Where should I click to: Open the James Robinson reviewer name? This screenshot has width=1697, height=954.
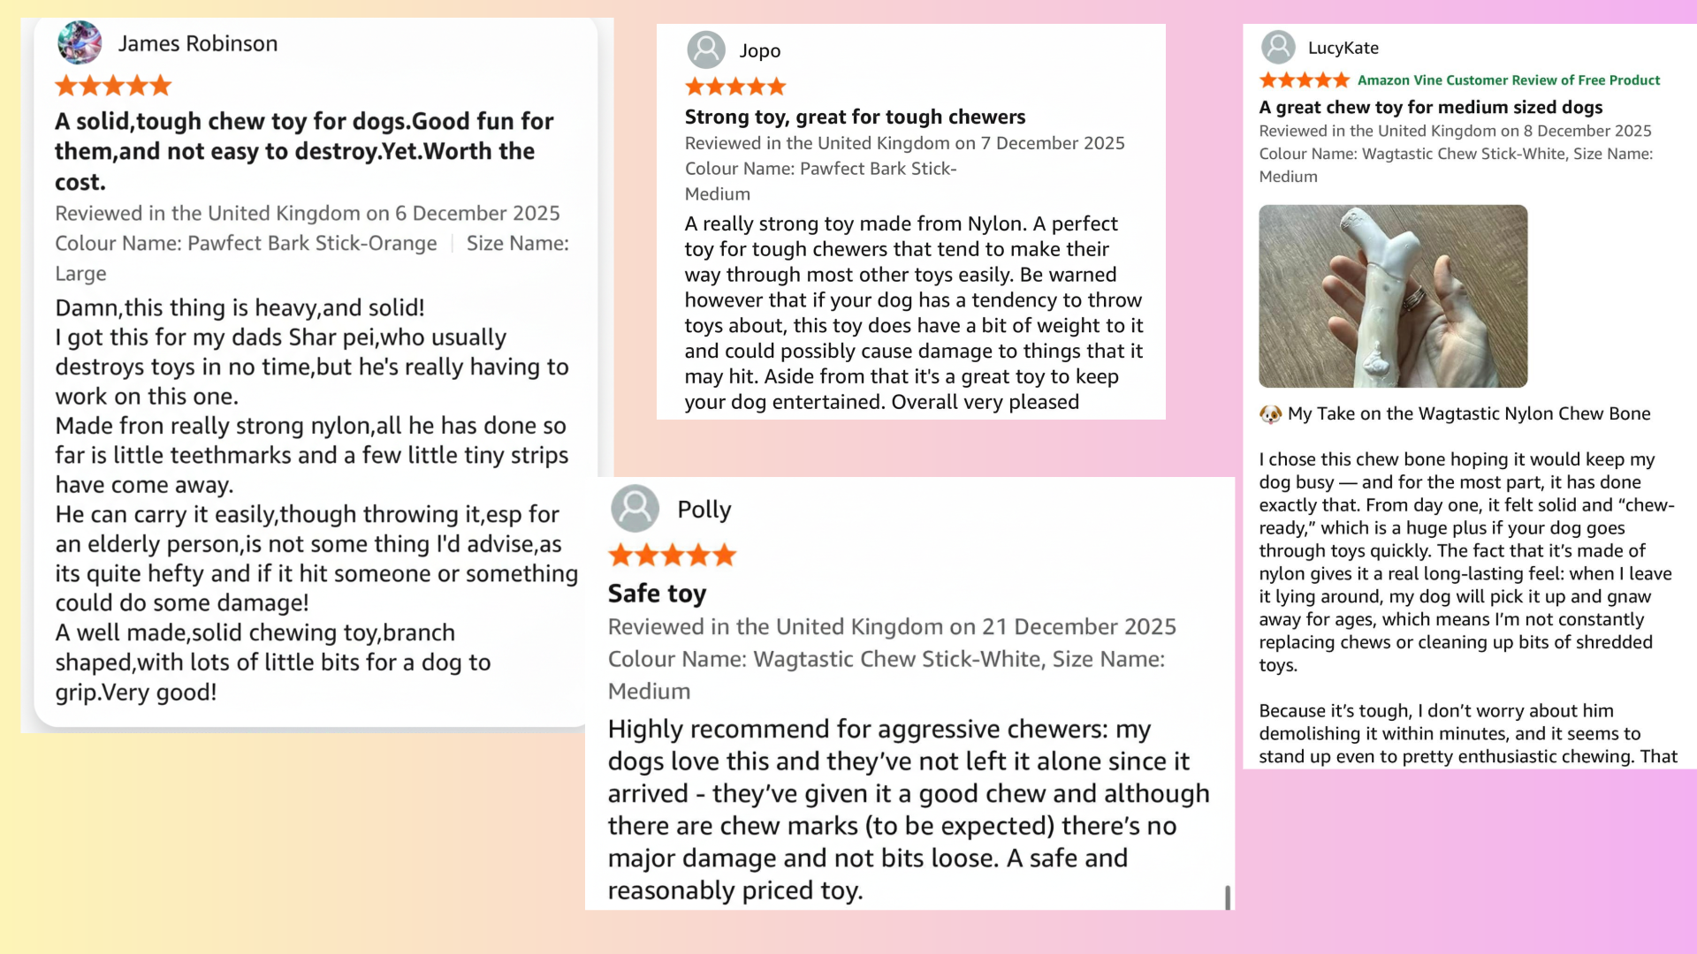198,43
